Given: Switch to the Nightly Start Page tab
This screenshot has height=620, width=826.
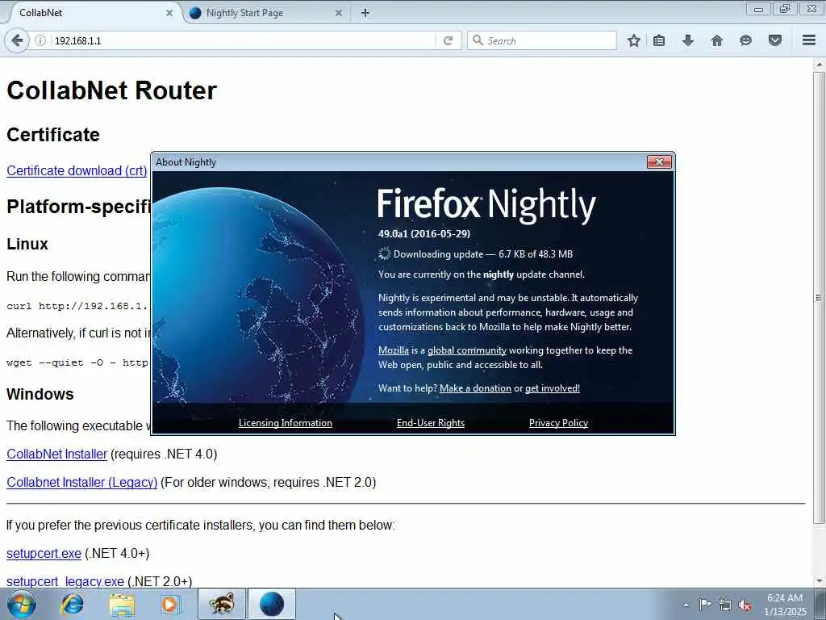Looking at the screenshot, I should [266, 13].
